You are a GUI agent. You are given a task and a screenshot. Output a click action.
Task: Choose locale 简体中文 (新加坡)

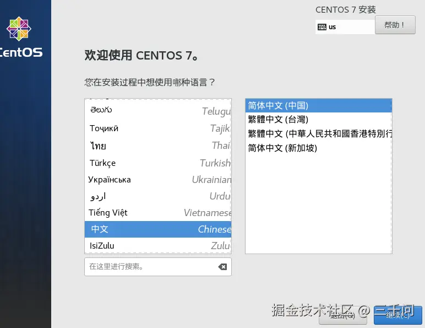coord(319,148)
